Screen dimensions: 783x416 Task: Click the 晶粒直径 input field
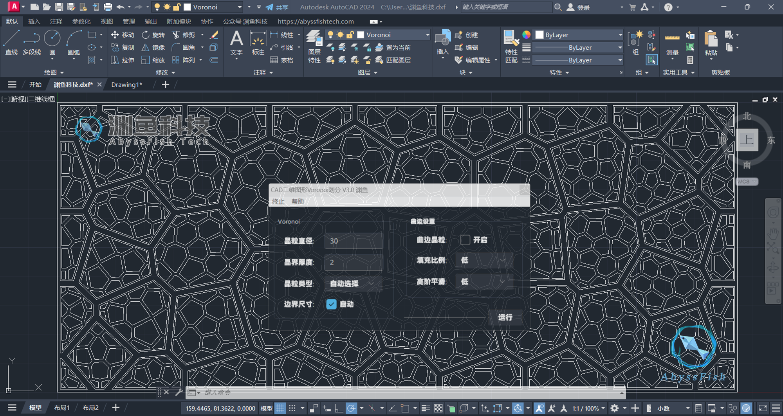pos(353,241)
